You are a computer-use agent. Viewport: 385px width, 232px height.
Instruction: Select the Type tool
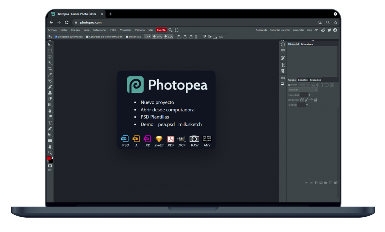click(50, 123)
